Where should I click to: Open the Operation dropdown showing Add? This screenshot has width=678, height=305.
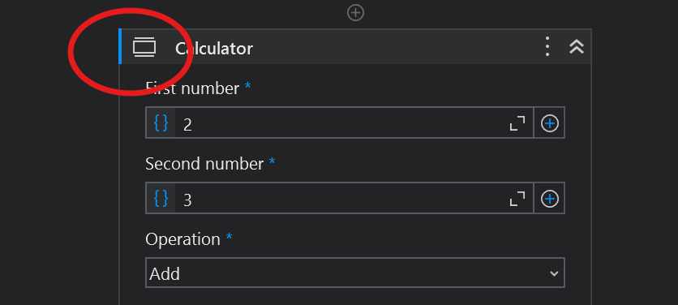(x=355, y=273)
